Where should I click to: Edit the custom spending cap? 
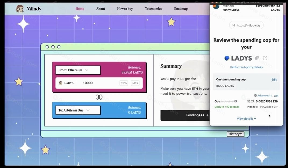coord(274,80)
